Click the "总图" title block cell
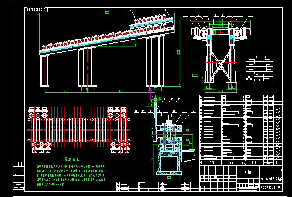Image resolution: width=292 pixels, height=197 pixels. point(247,172)
